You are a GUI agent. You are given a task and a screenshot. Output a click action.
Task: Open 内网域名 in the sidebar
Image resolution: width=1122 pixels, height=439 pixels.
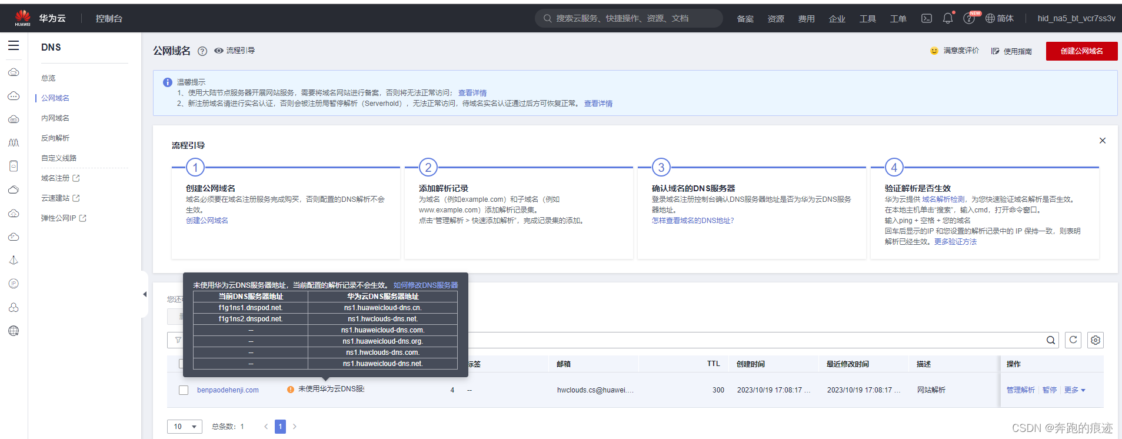[55, 118]
